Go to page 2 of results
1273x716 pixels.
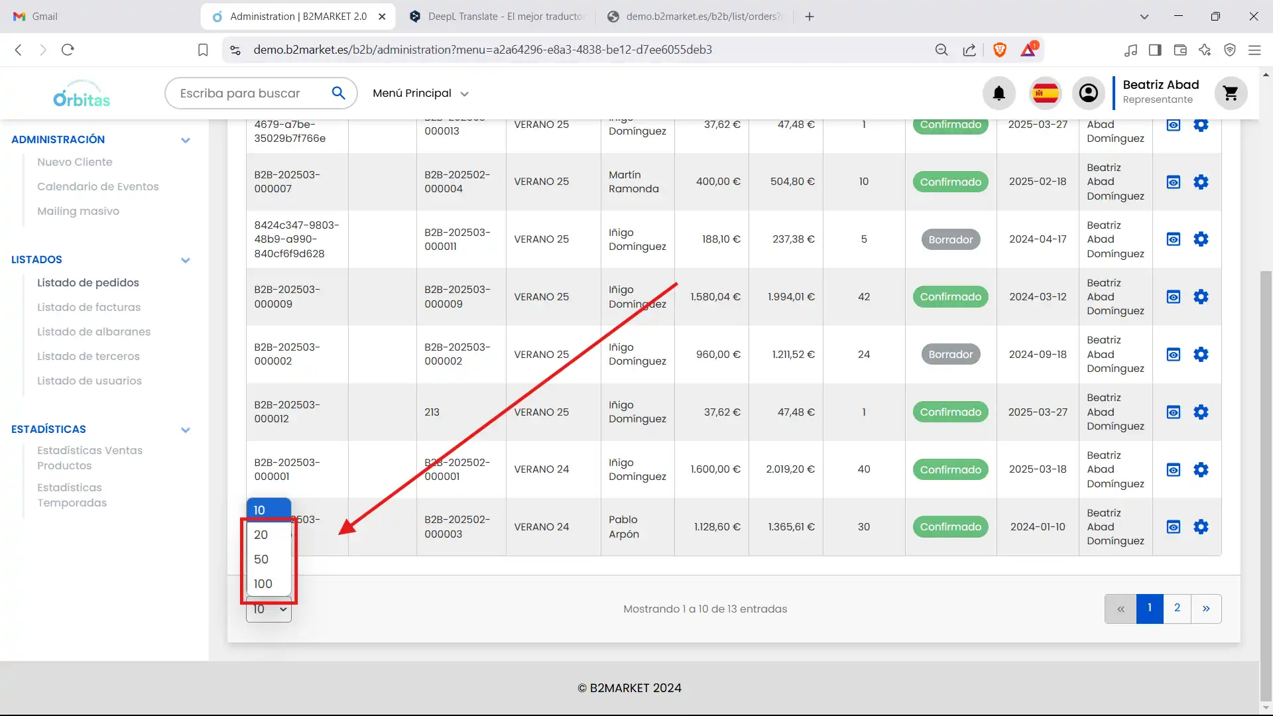[1177, 608]
